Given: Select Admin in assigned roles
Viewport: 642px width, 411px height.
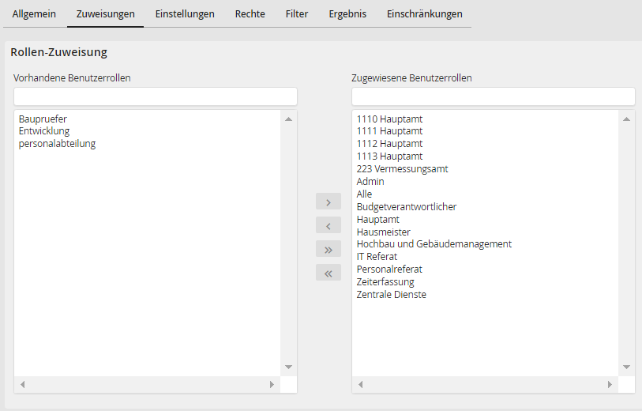Looking at the screenshot, I should pos(370,182).
